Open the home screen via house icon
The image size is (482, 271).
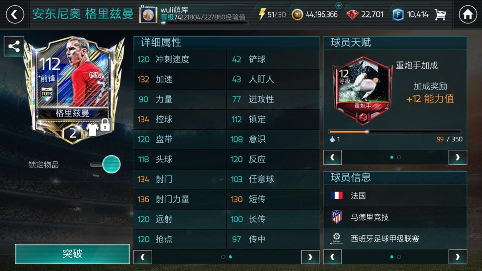tap(468, 14)
